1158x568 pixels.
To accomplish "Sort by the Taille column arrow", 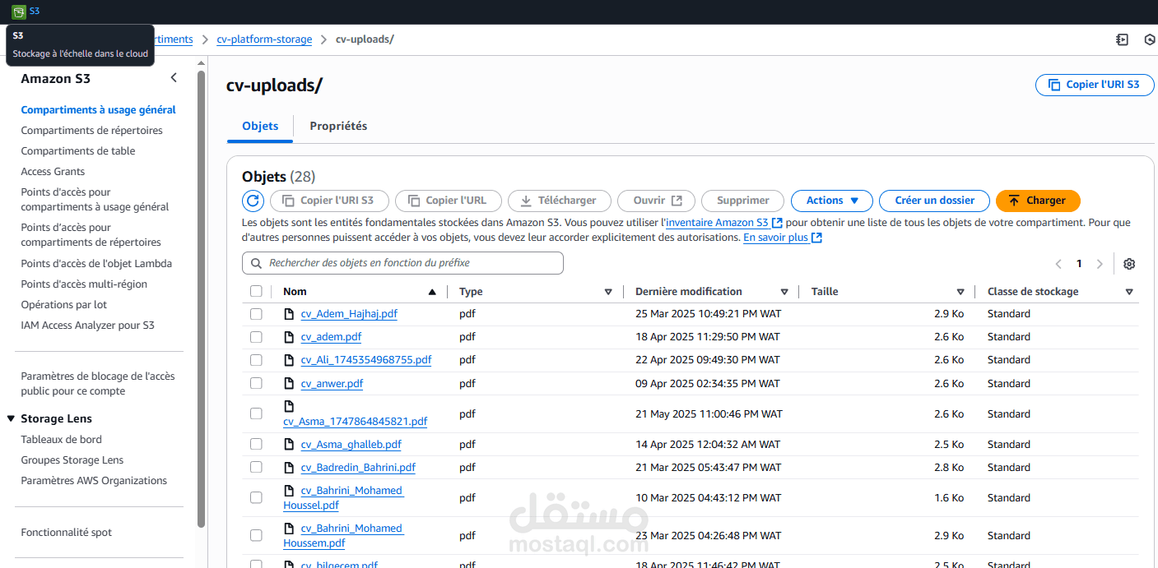I will point(960,292).
